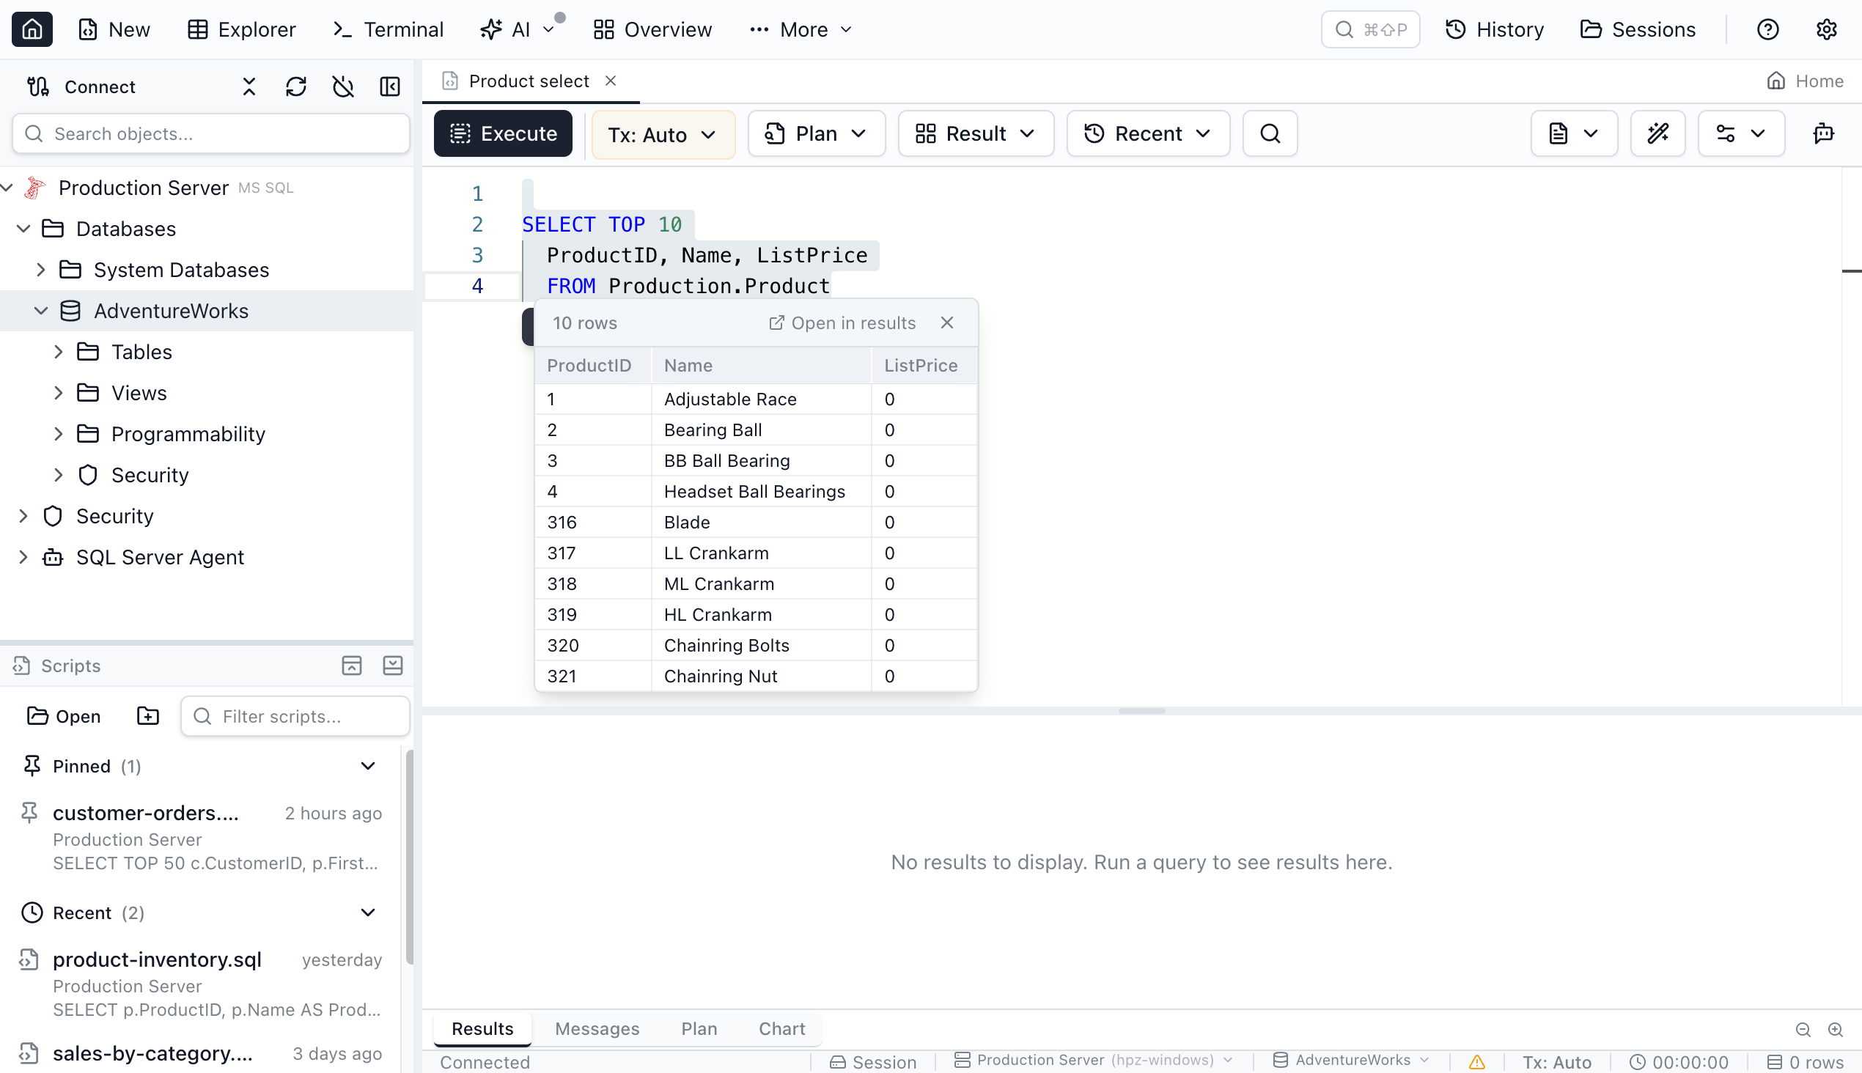The width and height of the screenshot is (1862, 1073).
Task: Select the Adjustable Race cell
Action: pos(761,399)
